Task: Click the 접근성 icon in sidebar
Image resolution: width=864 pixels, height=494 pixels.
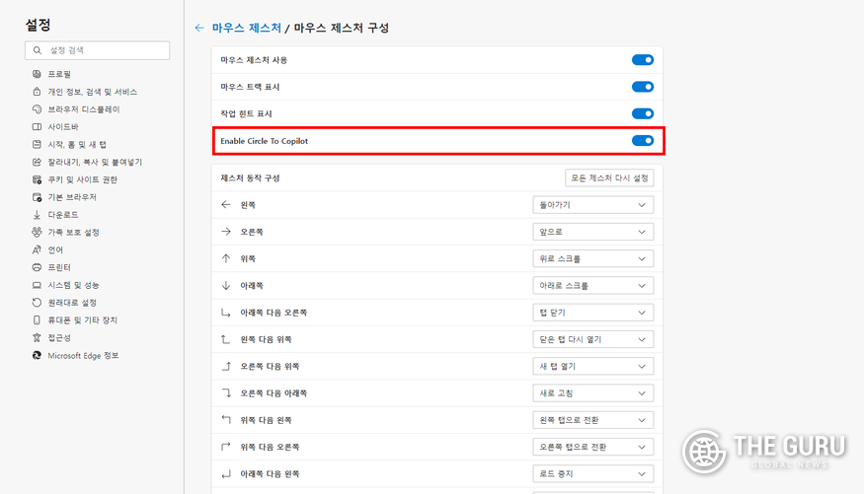Action: [x=37, y=337]
